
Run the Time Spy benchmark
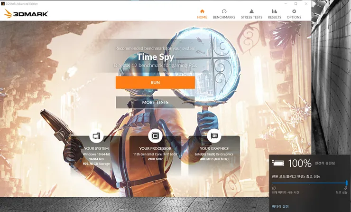click(x=155, y=83)
